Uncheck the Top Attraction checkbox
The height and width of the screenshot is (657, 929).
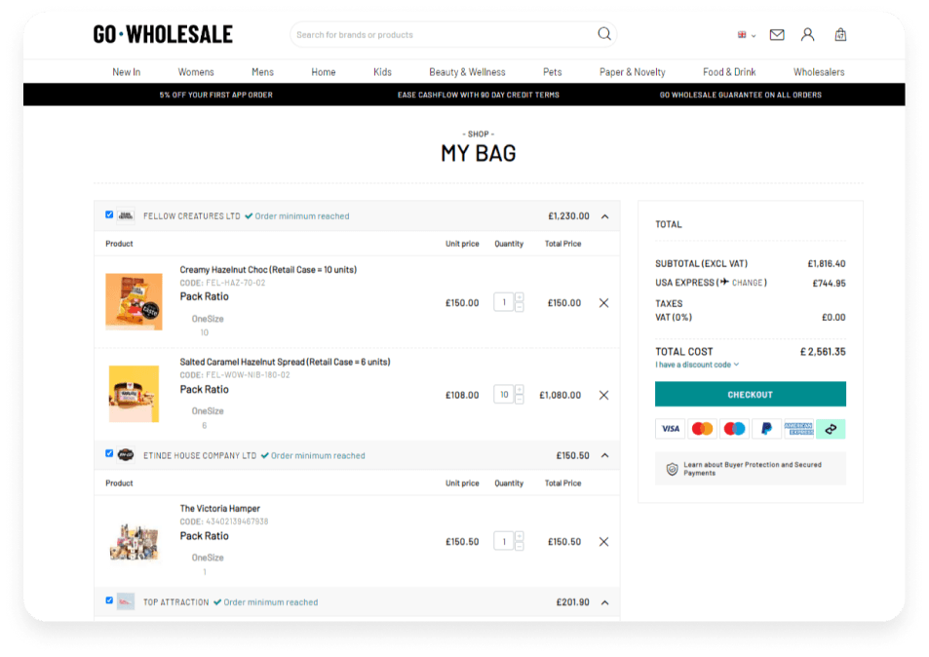109,600
